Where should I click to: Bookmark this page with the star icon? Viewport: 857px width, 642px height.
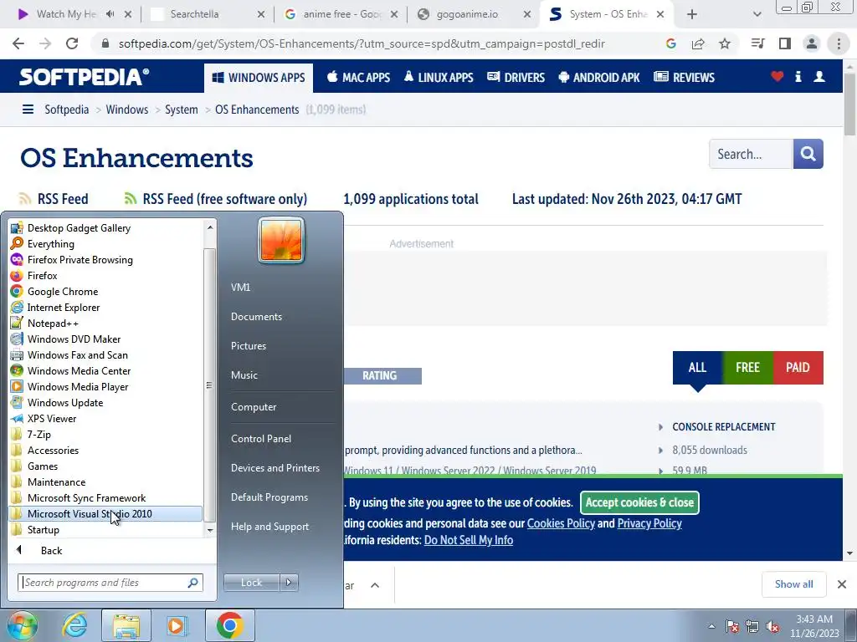pos(725,43)
